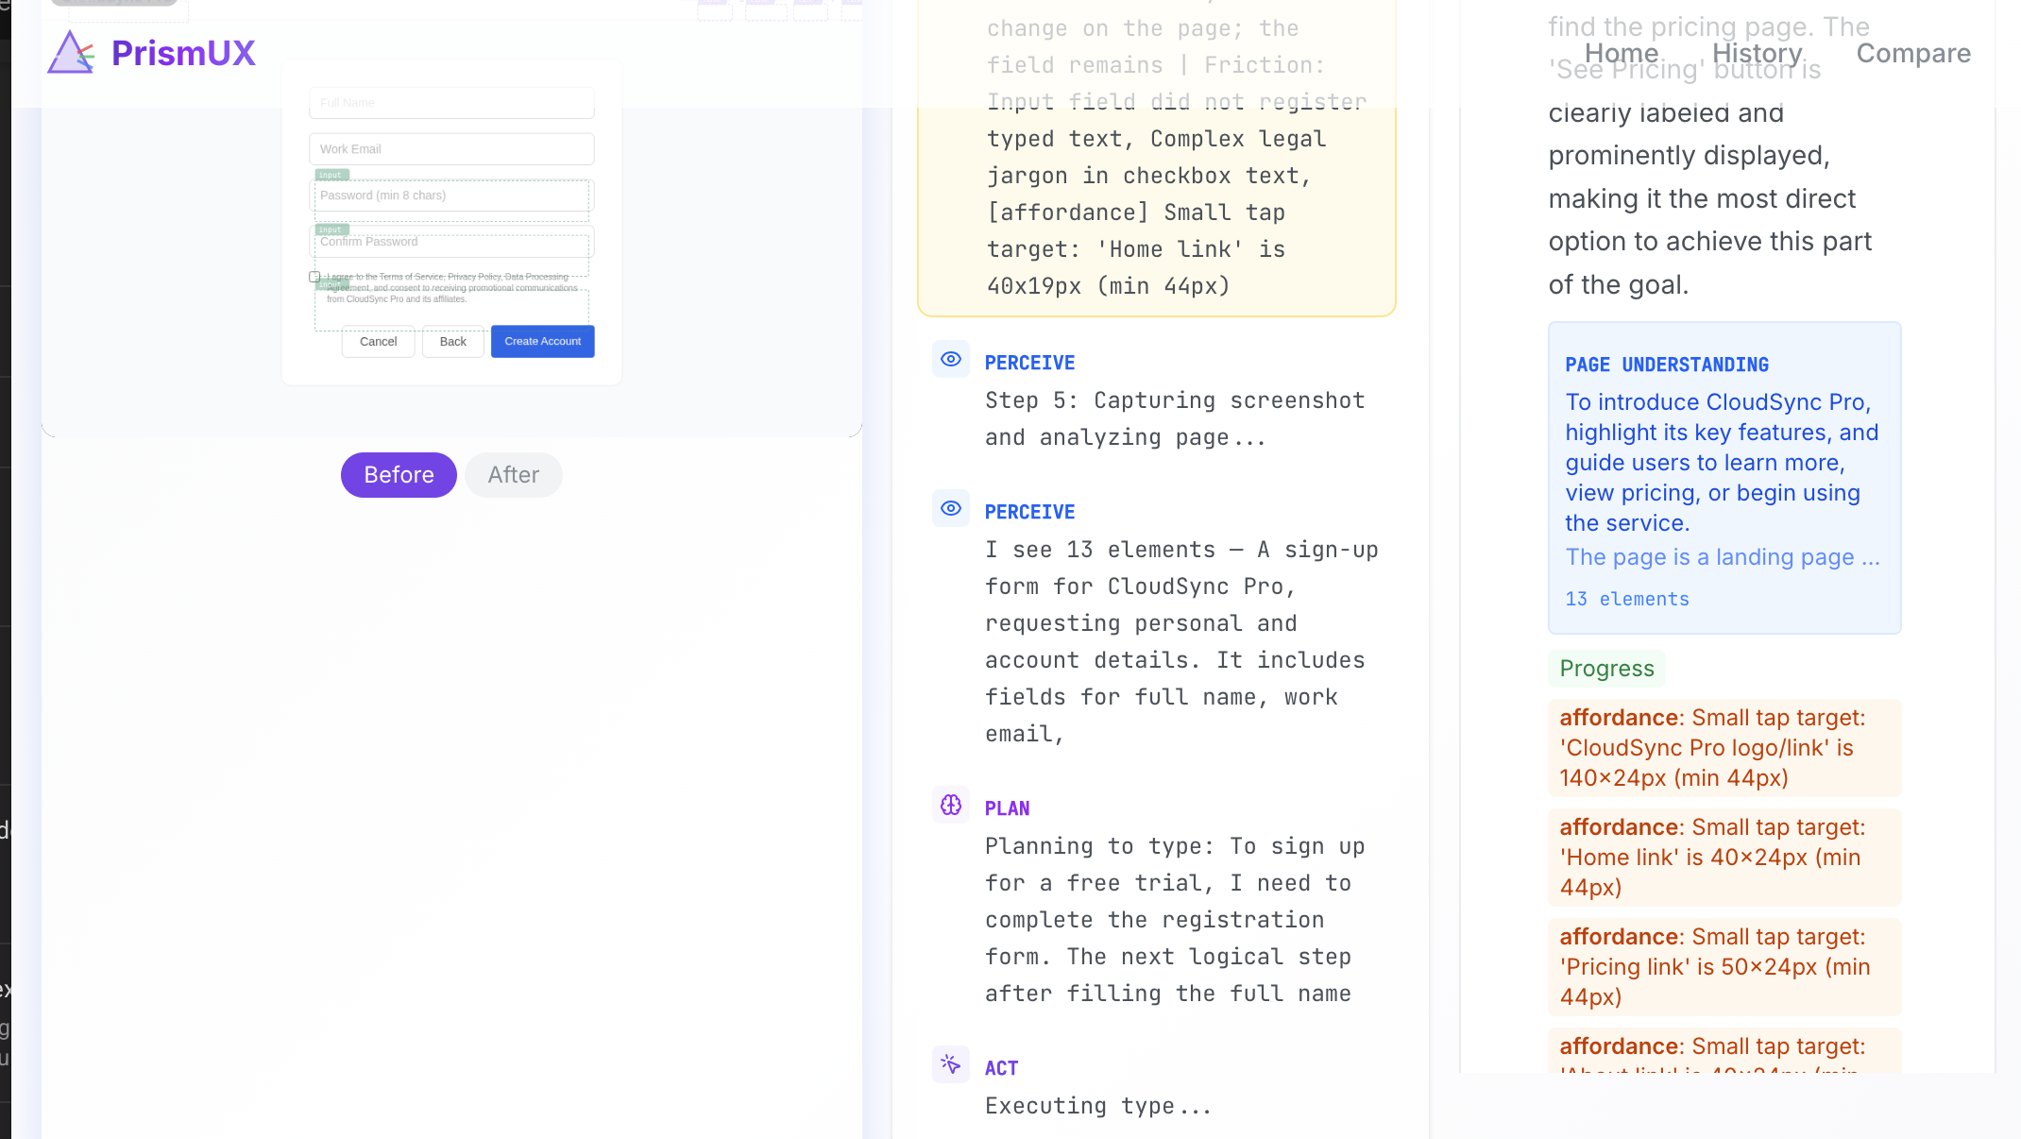
Task: Click the Back button in the form
Action: click(x=452, y=342)
